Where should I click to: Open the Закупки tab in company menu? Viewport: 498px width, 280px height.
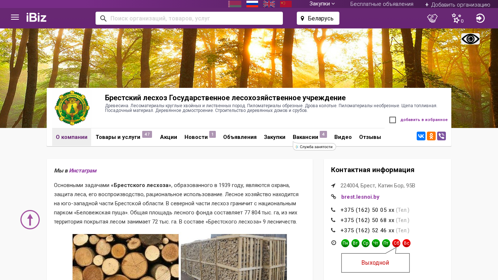coord(275,137)
